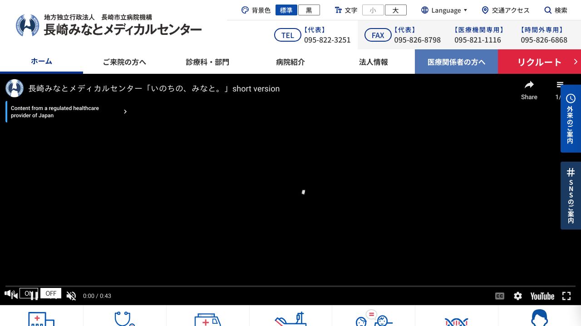This screenshot has width=581, height=326.
Task: Open the Language dropdown
Action: tap(444, 10)
